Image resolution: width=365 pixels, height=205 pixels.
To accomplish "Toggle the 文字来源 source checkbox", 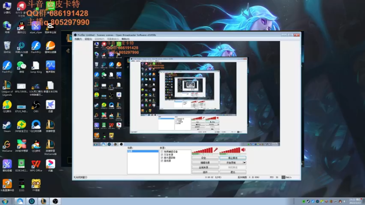I will pyautogui.click(x=162, y=154).
